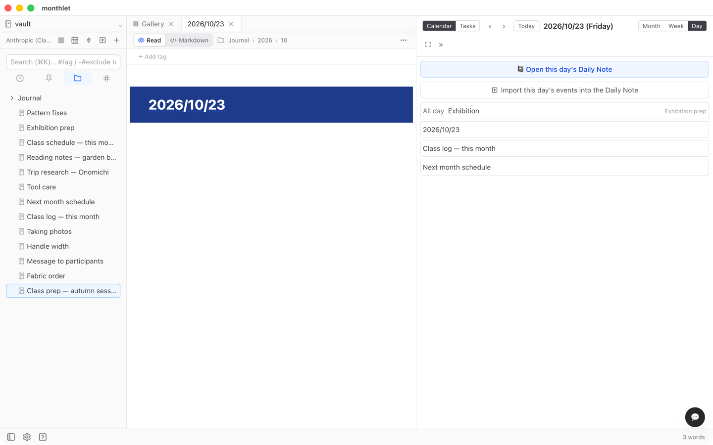The height and width of the screenshot is (445, 713).
Task: Click the fullscreen expand icon in calendar panel
Action: click(428, 44)
